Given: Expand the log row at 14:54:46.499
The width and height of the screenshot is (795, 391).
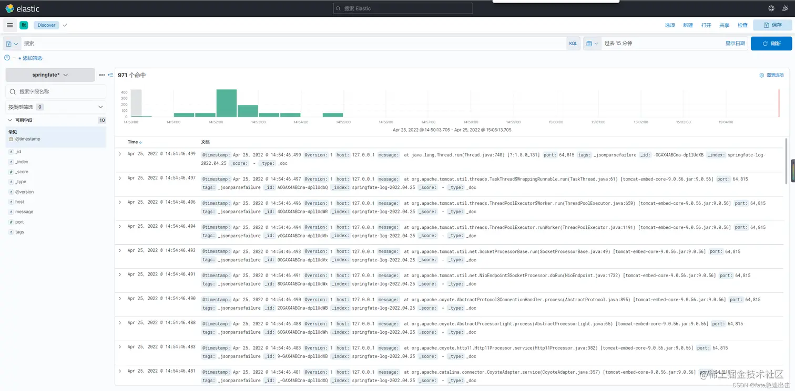Looking at the screenshot, I should click(120, 154).
